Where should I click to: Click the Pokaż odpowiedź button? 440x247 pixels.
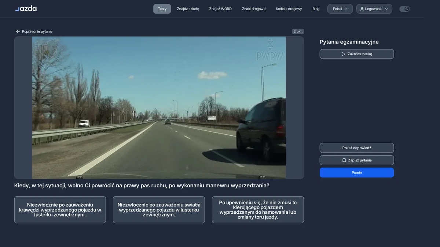[x=357, y=148]
